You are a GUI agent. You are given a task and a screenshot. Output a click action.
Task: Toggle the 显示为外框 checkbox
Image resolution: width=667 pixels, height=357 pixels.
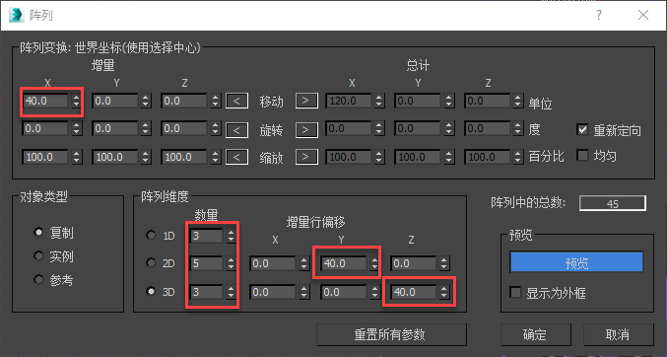[x=515, y=292]
